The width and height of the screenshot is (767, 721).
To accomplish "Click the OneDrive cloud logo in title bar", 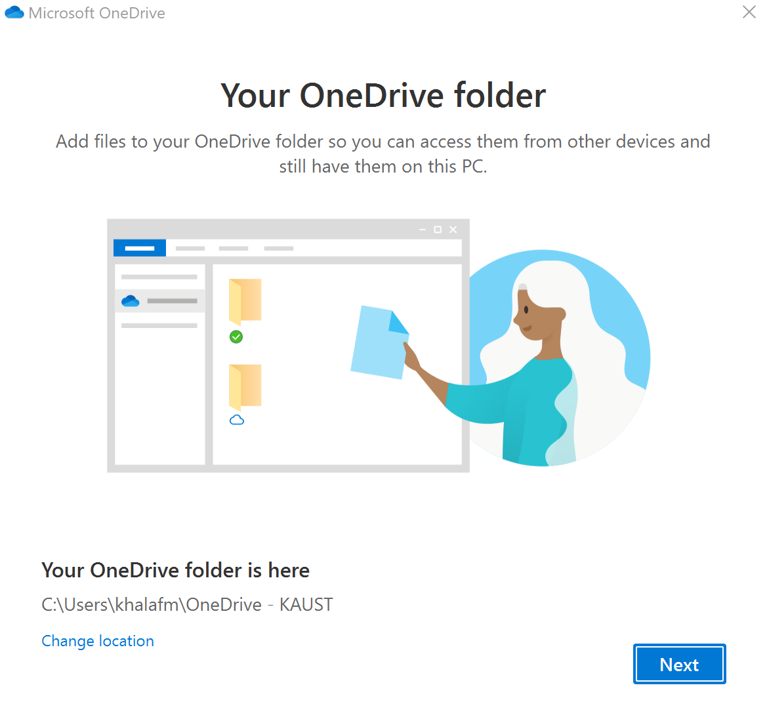I will coord(14,12).
